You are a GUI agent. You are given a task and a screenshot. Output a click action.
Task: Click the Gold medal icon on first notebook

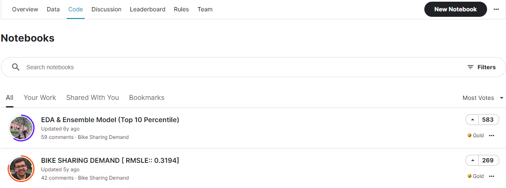(x=469, y=136)
